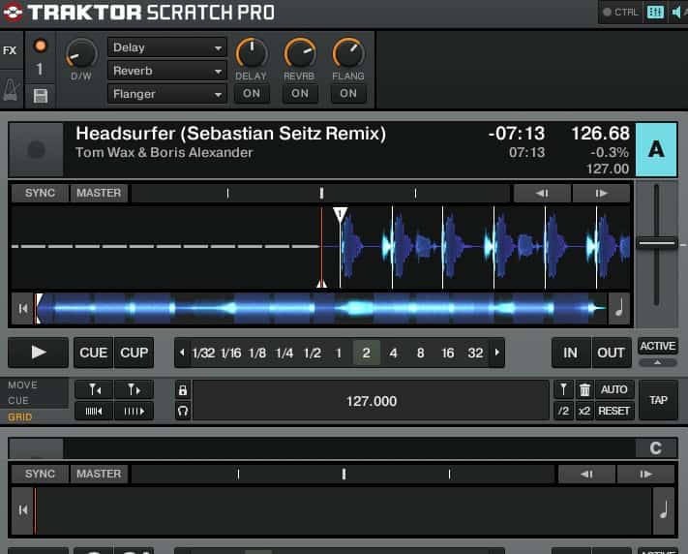Click Deck A tempo bend up arrow
This screenshot has width=688, height=554.
tap(601, 194)
